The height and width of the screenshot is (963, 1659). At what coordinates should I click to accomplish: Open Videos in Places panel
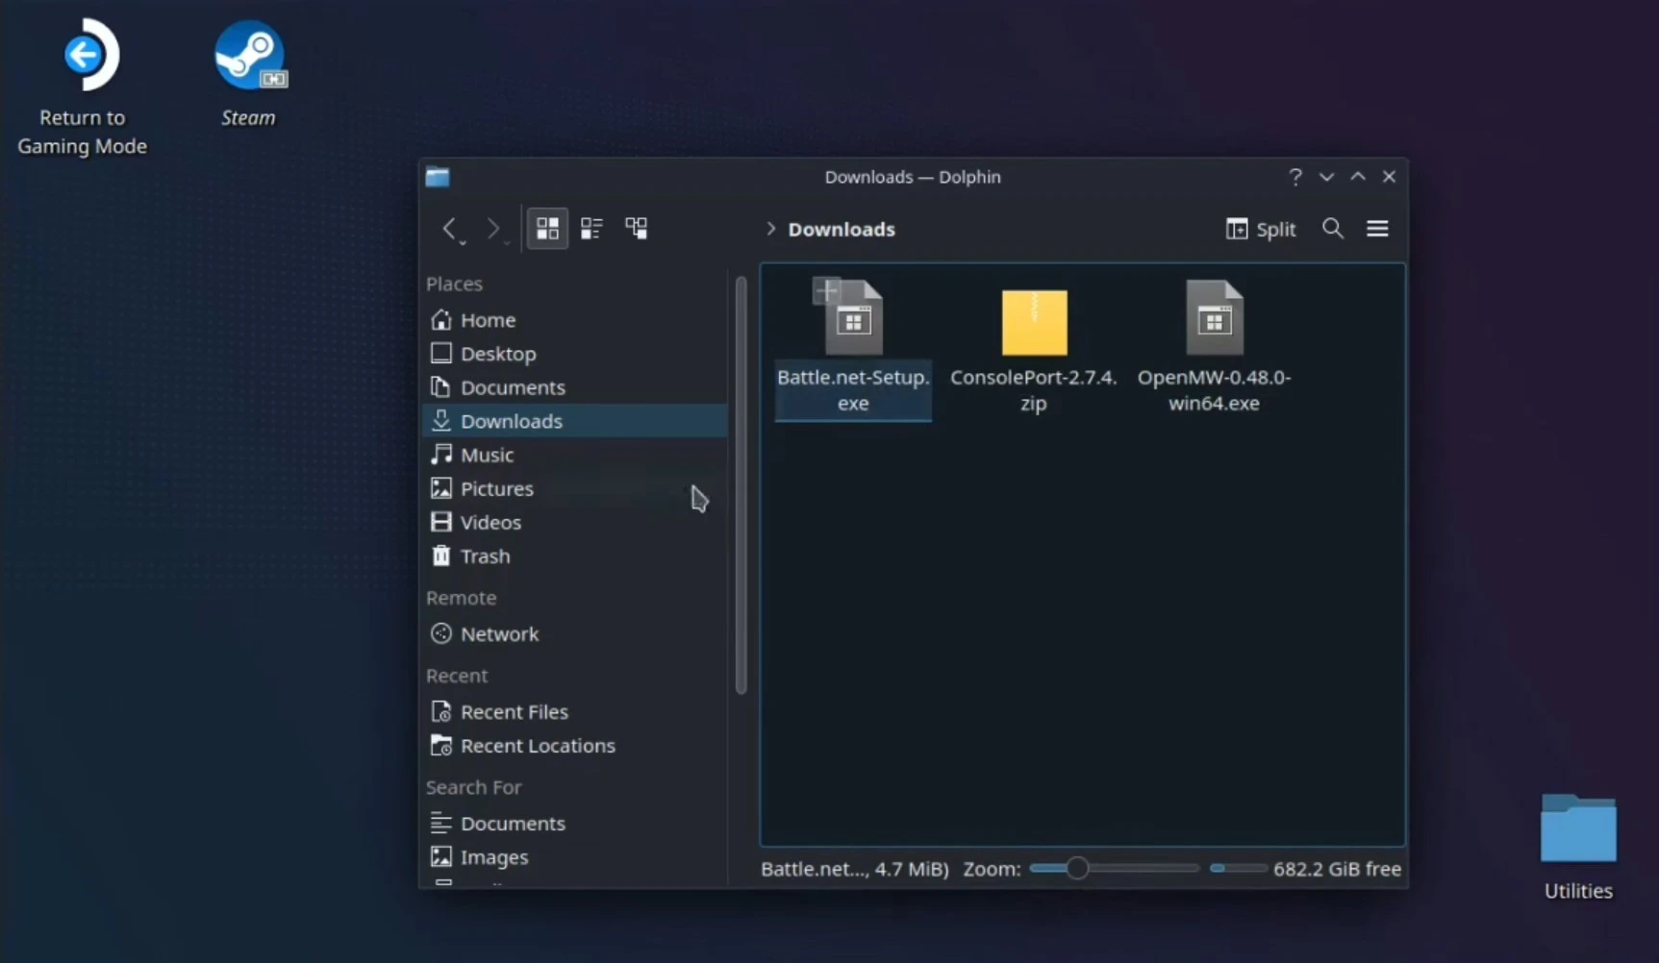coord(574,522)
